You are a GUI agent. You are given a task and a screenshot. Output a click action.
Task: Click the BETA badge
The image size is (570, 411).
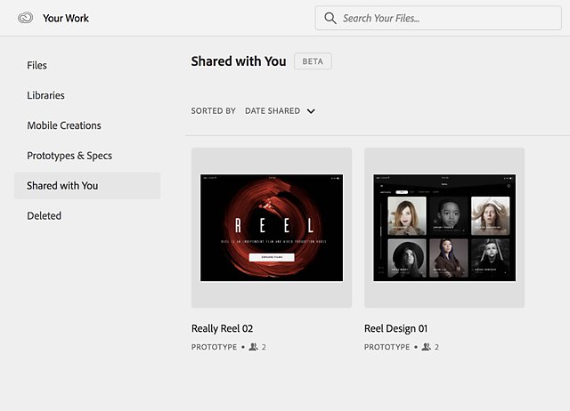(313, 61)
